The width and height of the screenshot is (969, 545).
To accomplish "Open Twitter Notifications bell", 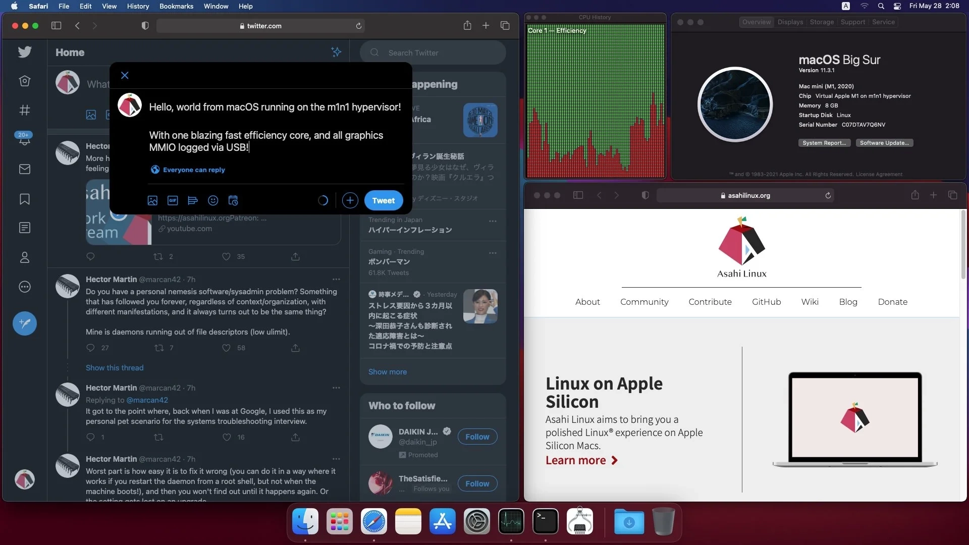I will [x=24, y=140].
